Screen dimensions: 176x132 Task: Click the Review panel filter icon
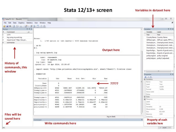click(27, 29)
